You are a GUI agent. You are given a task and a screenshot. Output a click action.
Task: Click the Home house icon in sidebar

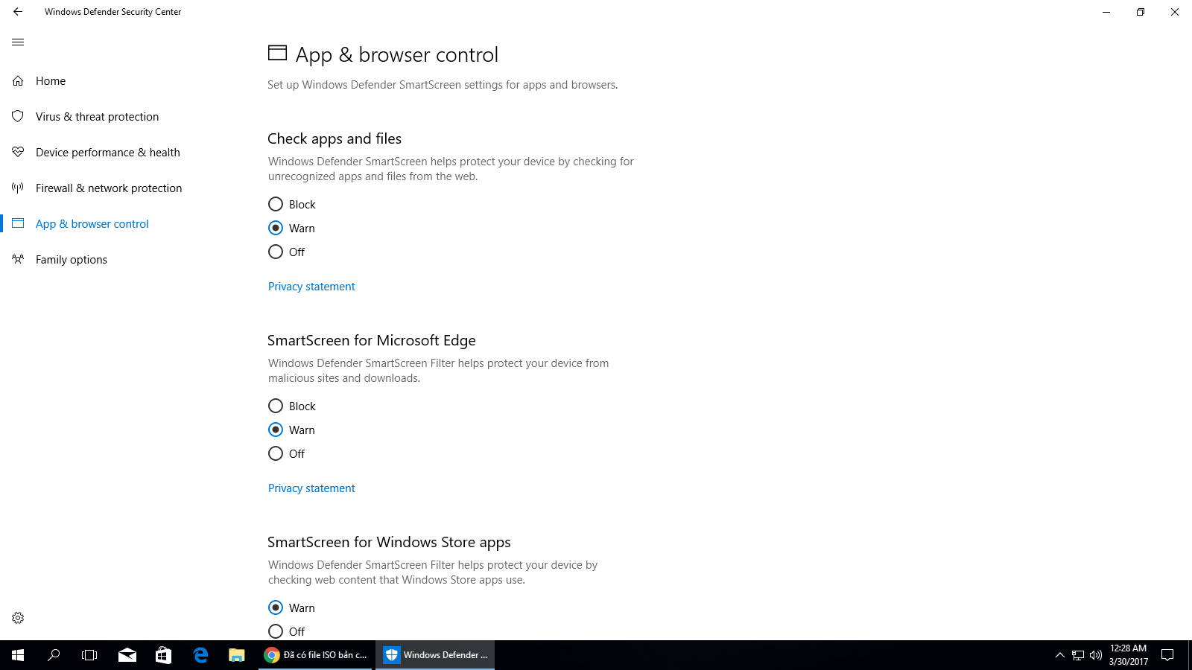pos(18,80)
